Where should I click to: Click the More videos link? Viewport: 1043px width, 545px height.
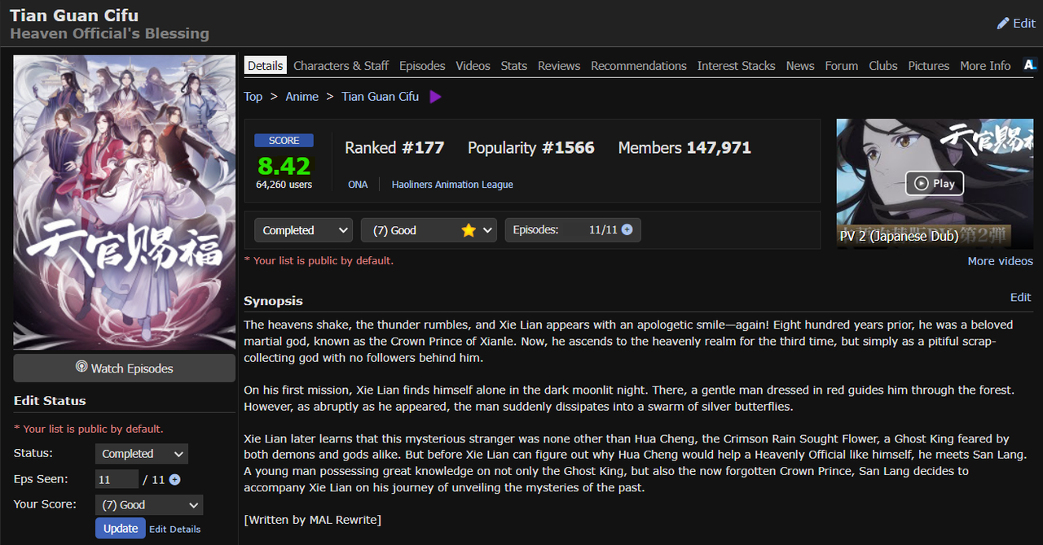point(1000,261)
